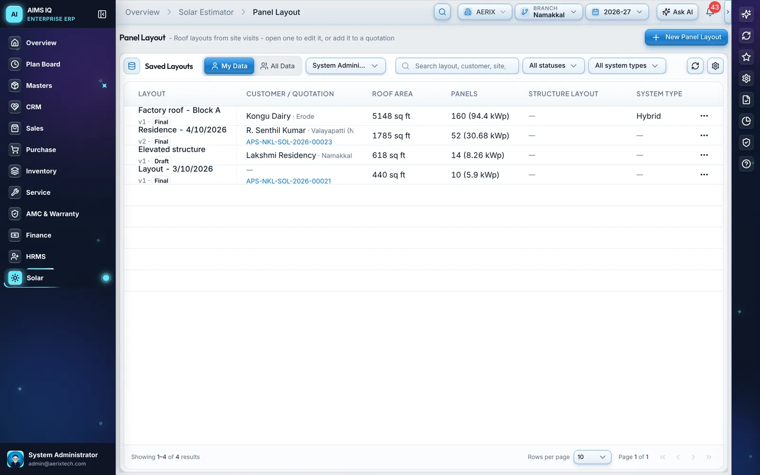The height and width of the screenshot is (475, 760).
Task: Click the search layout input field
Action: pyautogui.click(x=457, y=66)
